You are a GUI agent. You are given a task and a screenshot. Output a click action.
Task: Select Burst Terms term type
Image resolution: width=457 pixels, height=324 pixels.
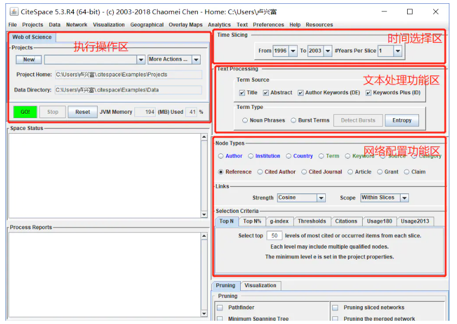(x=293, y=120)
